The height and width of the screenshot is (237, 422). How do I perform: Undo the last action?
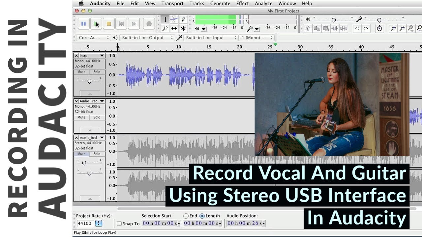point(357,29)
